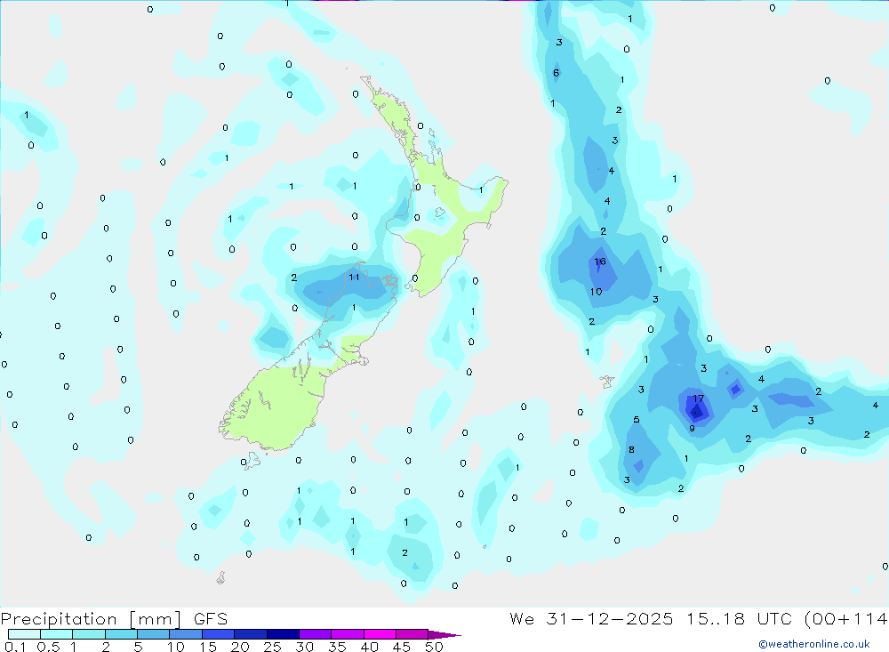The width and height of the screenshot is (889, 652).
Task: Click the 35–40 mm legend color swatch
Action: (348, 634)
